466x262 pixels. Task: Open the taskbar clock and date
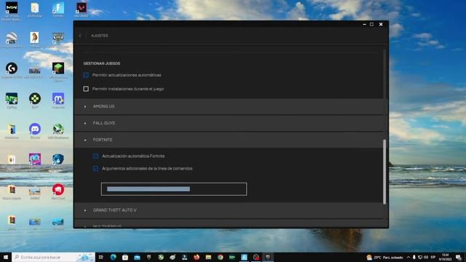pos(445,257)
